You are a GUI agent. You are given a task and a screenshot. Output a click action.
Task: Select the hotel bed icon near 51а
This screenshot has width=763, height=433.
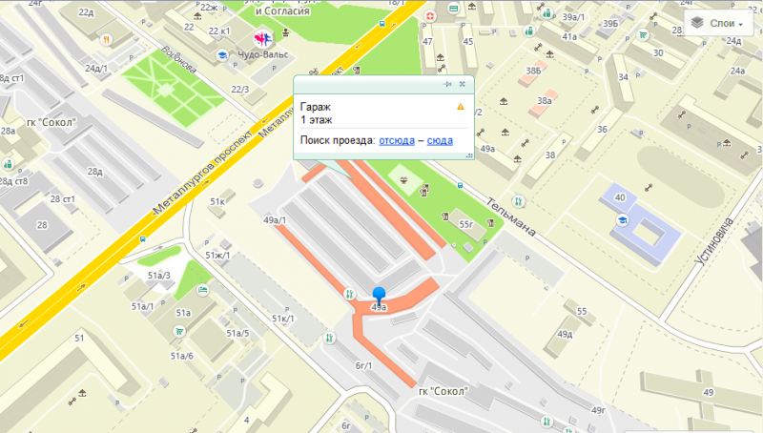(203, 291)
